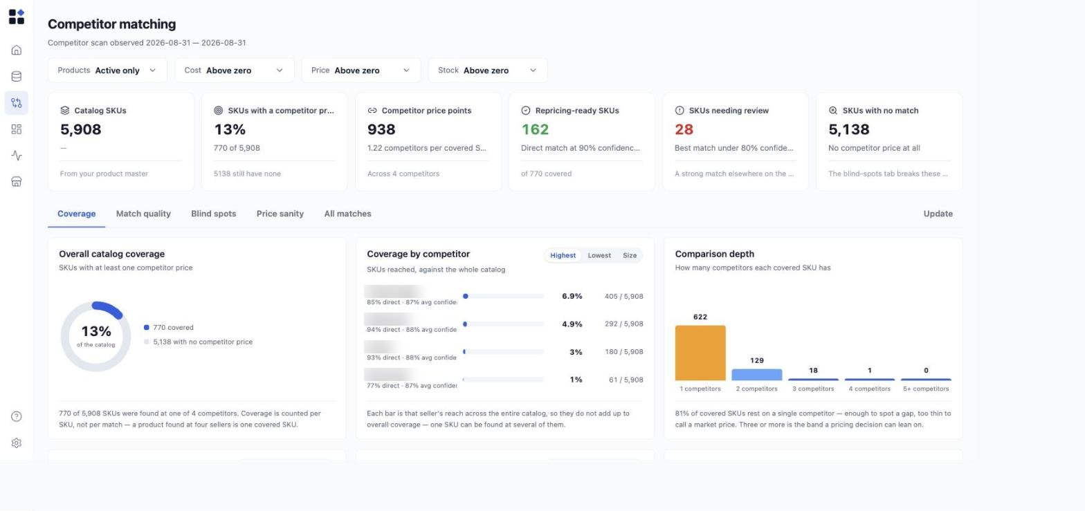Select the Size sort toggle
The width and height of the screenshot is (1085, 511).
click(629, 255)
